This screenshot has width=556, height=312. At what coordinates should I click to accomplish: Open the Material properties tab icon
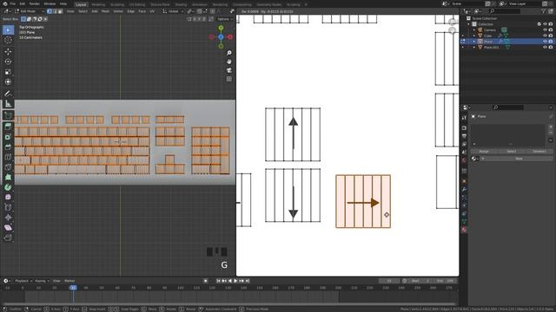point(464,230)
